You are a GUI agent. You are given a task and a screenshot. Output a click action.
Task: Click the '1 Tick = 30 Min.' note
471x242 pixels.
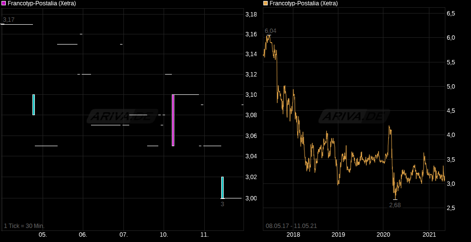[x=24, y=226]
